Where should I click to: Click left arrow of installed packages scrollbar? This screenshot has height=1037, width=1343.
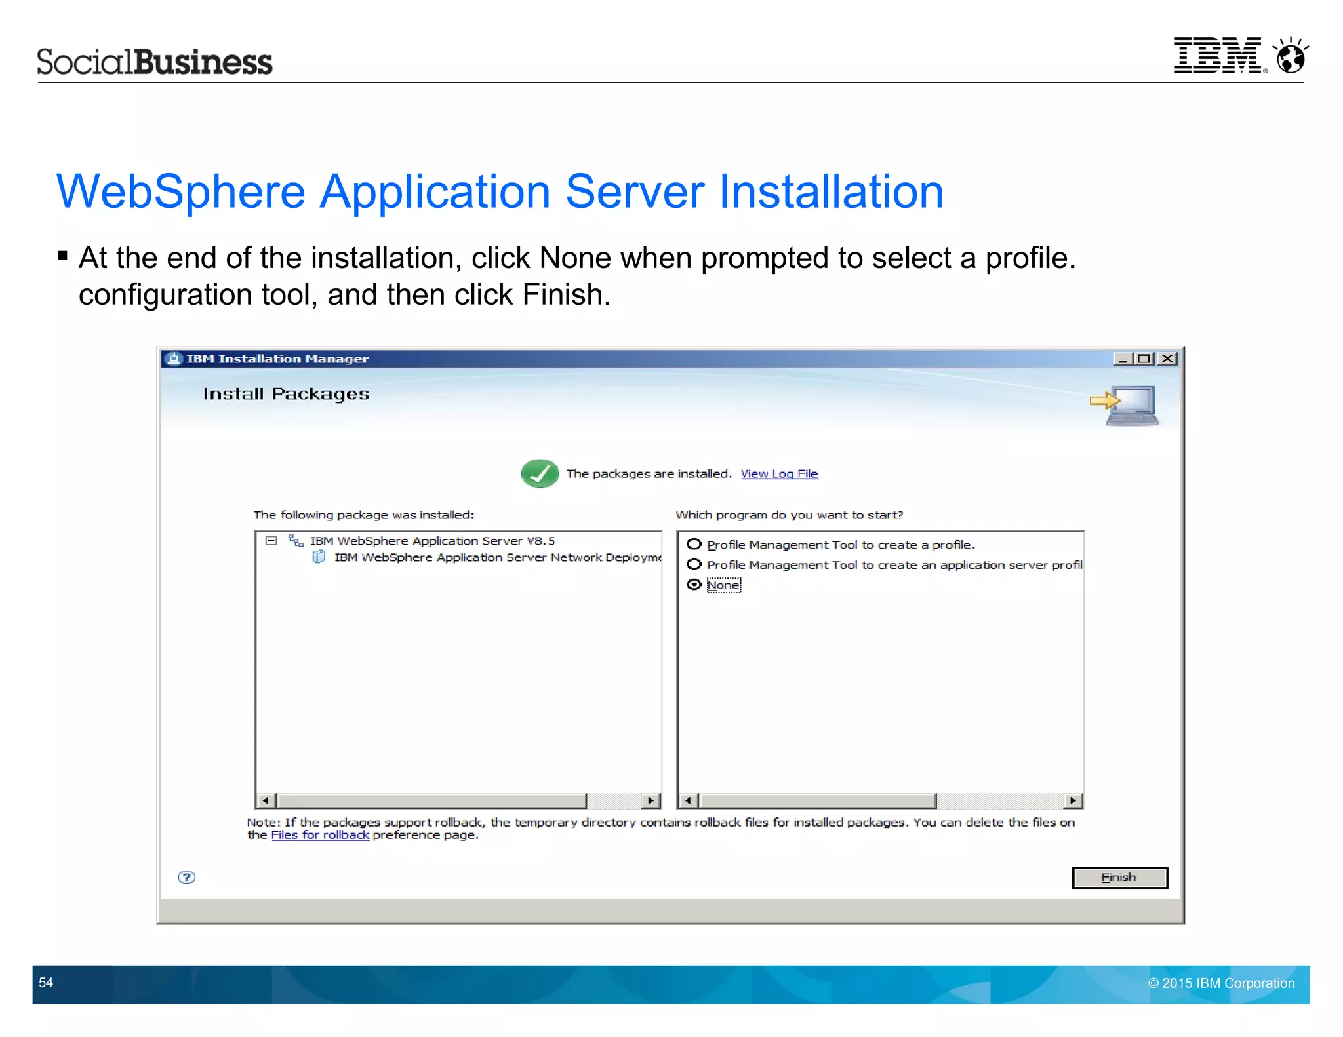pyautogui.click(x=265, y=800)
